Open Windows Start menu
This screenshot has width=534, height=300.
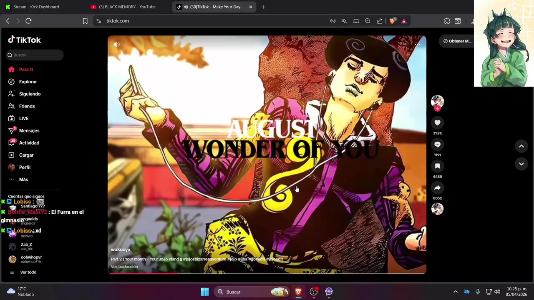(205, 292)
